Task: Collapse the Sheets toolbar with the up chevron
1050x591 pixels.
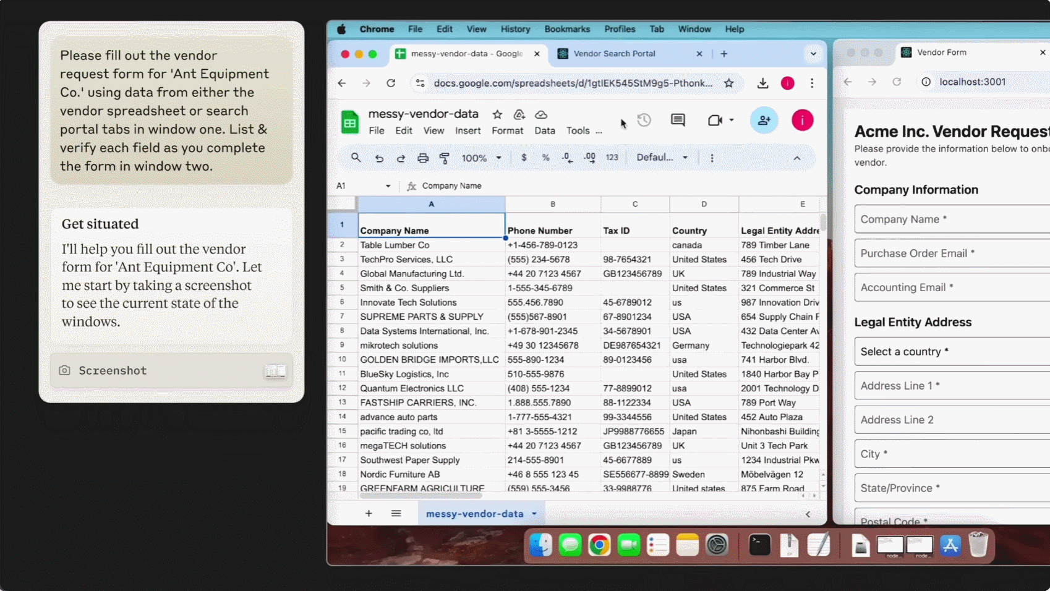Action: 797,158
